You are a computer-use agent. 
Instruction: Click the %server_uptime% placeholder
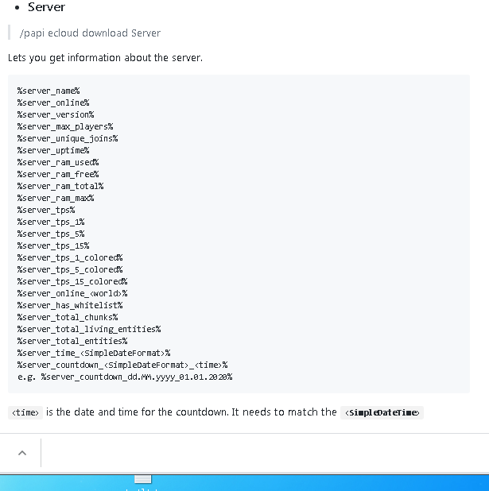[53, 150]
